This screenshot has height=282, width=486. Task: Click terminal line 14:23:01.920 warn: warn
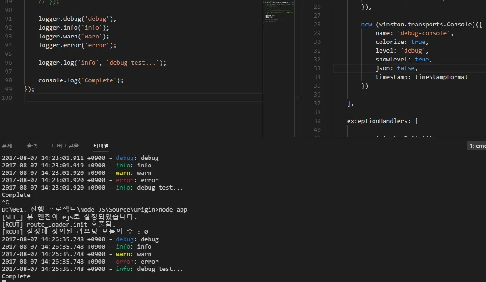[x=76, y=173]
